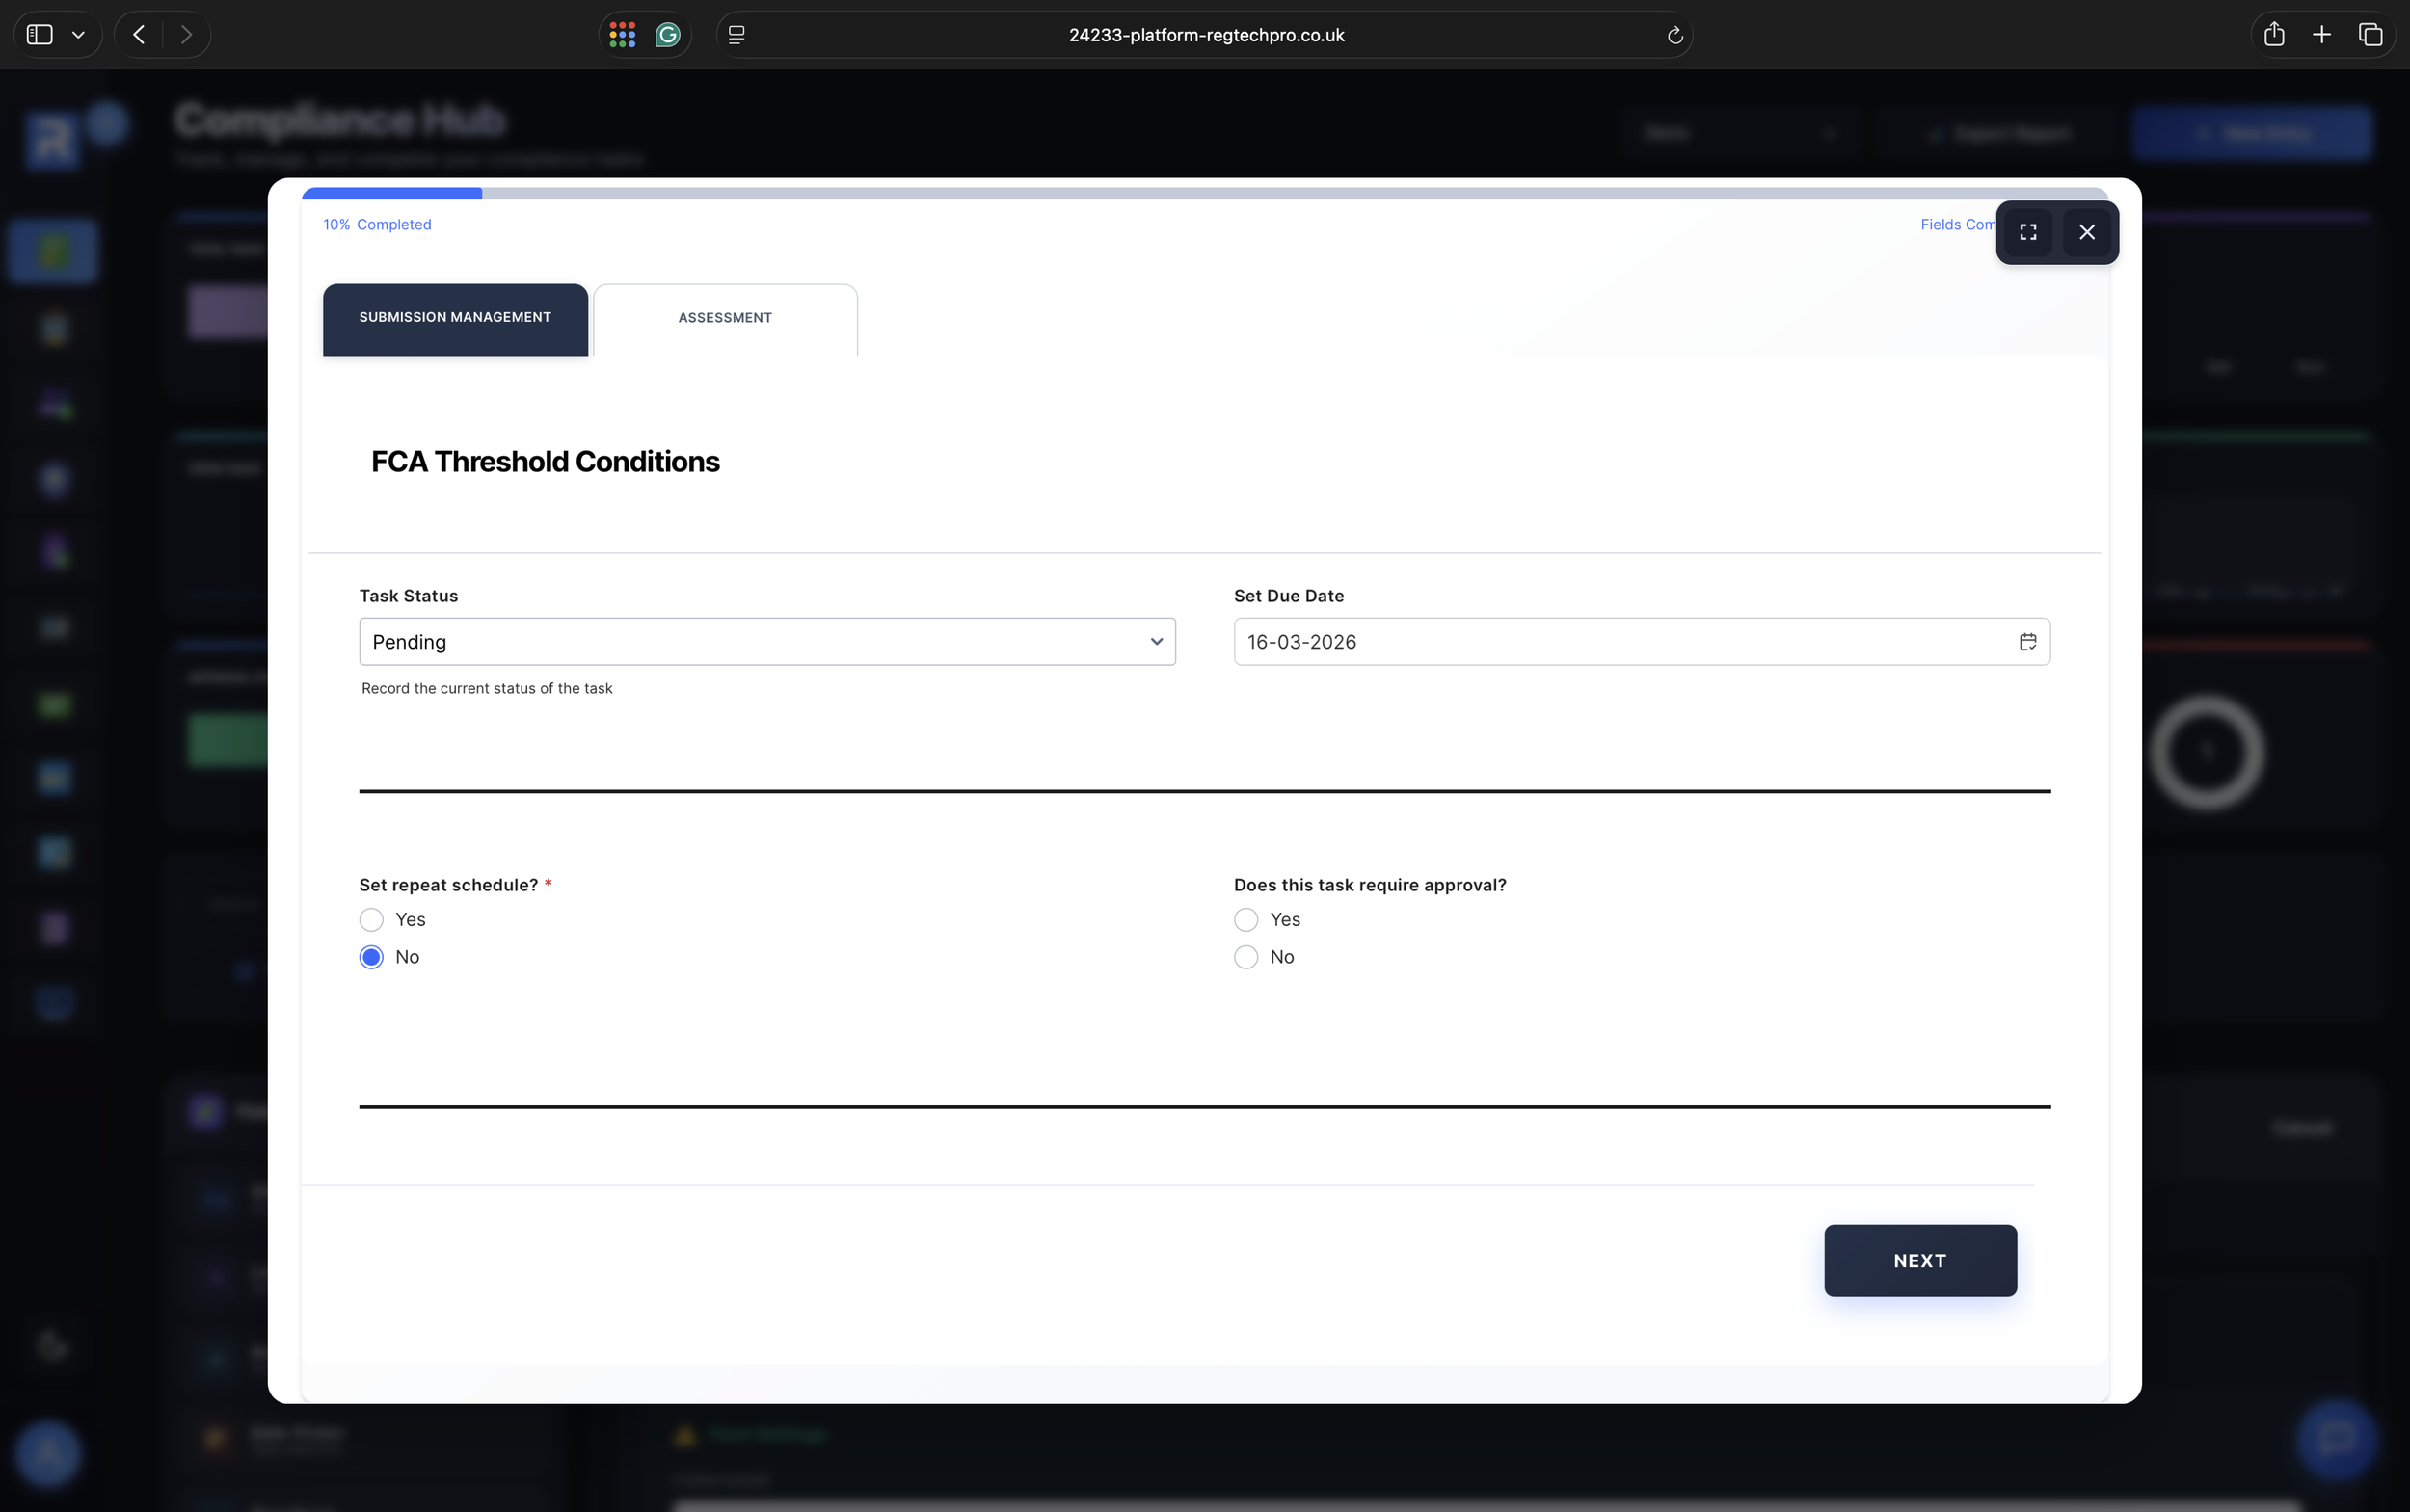
Task: Open a new tab with plus icon
Action: 2322,35
